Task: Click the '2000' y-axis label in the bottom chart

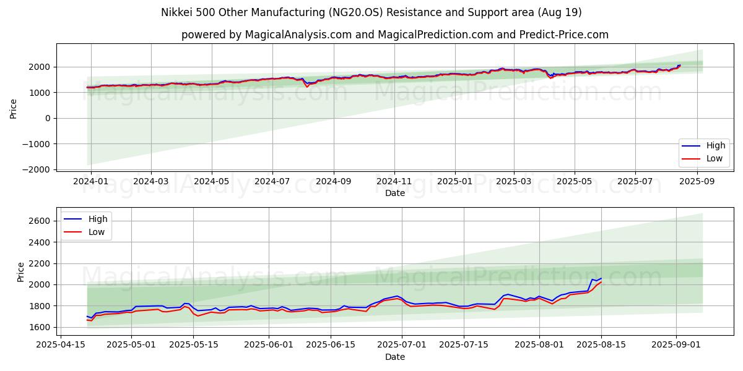Action: [x=41, y=285]
